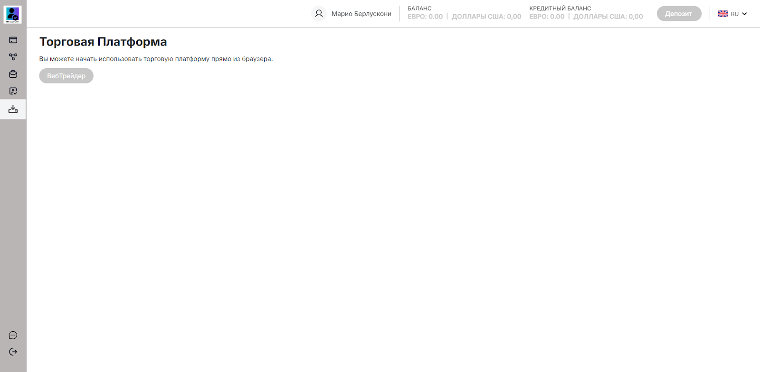Click the user avatar icon
760x372 pixels.
point(319,14)
